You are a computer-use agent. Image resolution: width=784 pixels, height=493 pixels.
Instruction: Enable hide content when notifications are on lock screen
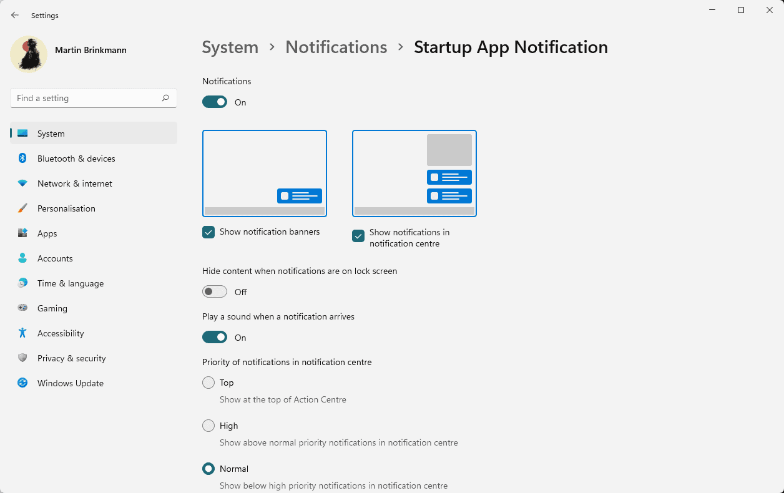click(x=214, y=291)
